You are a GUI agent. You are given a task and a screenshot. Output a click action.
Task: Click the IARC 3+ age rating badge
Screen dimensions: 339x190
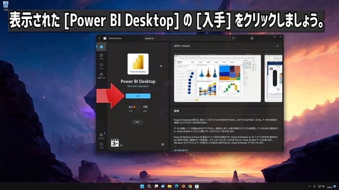pyautogui.click(x=115, y=143)
